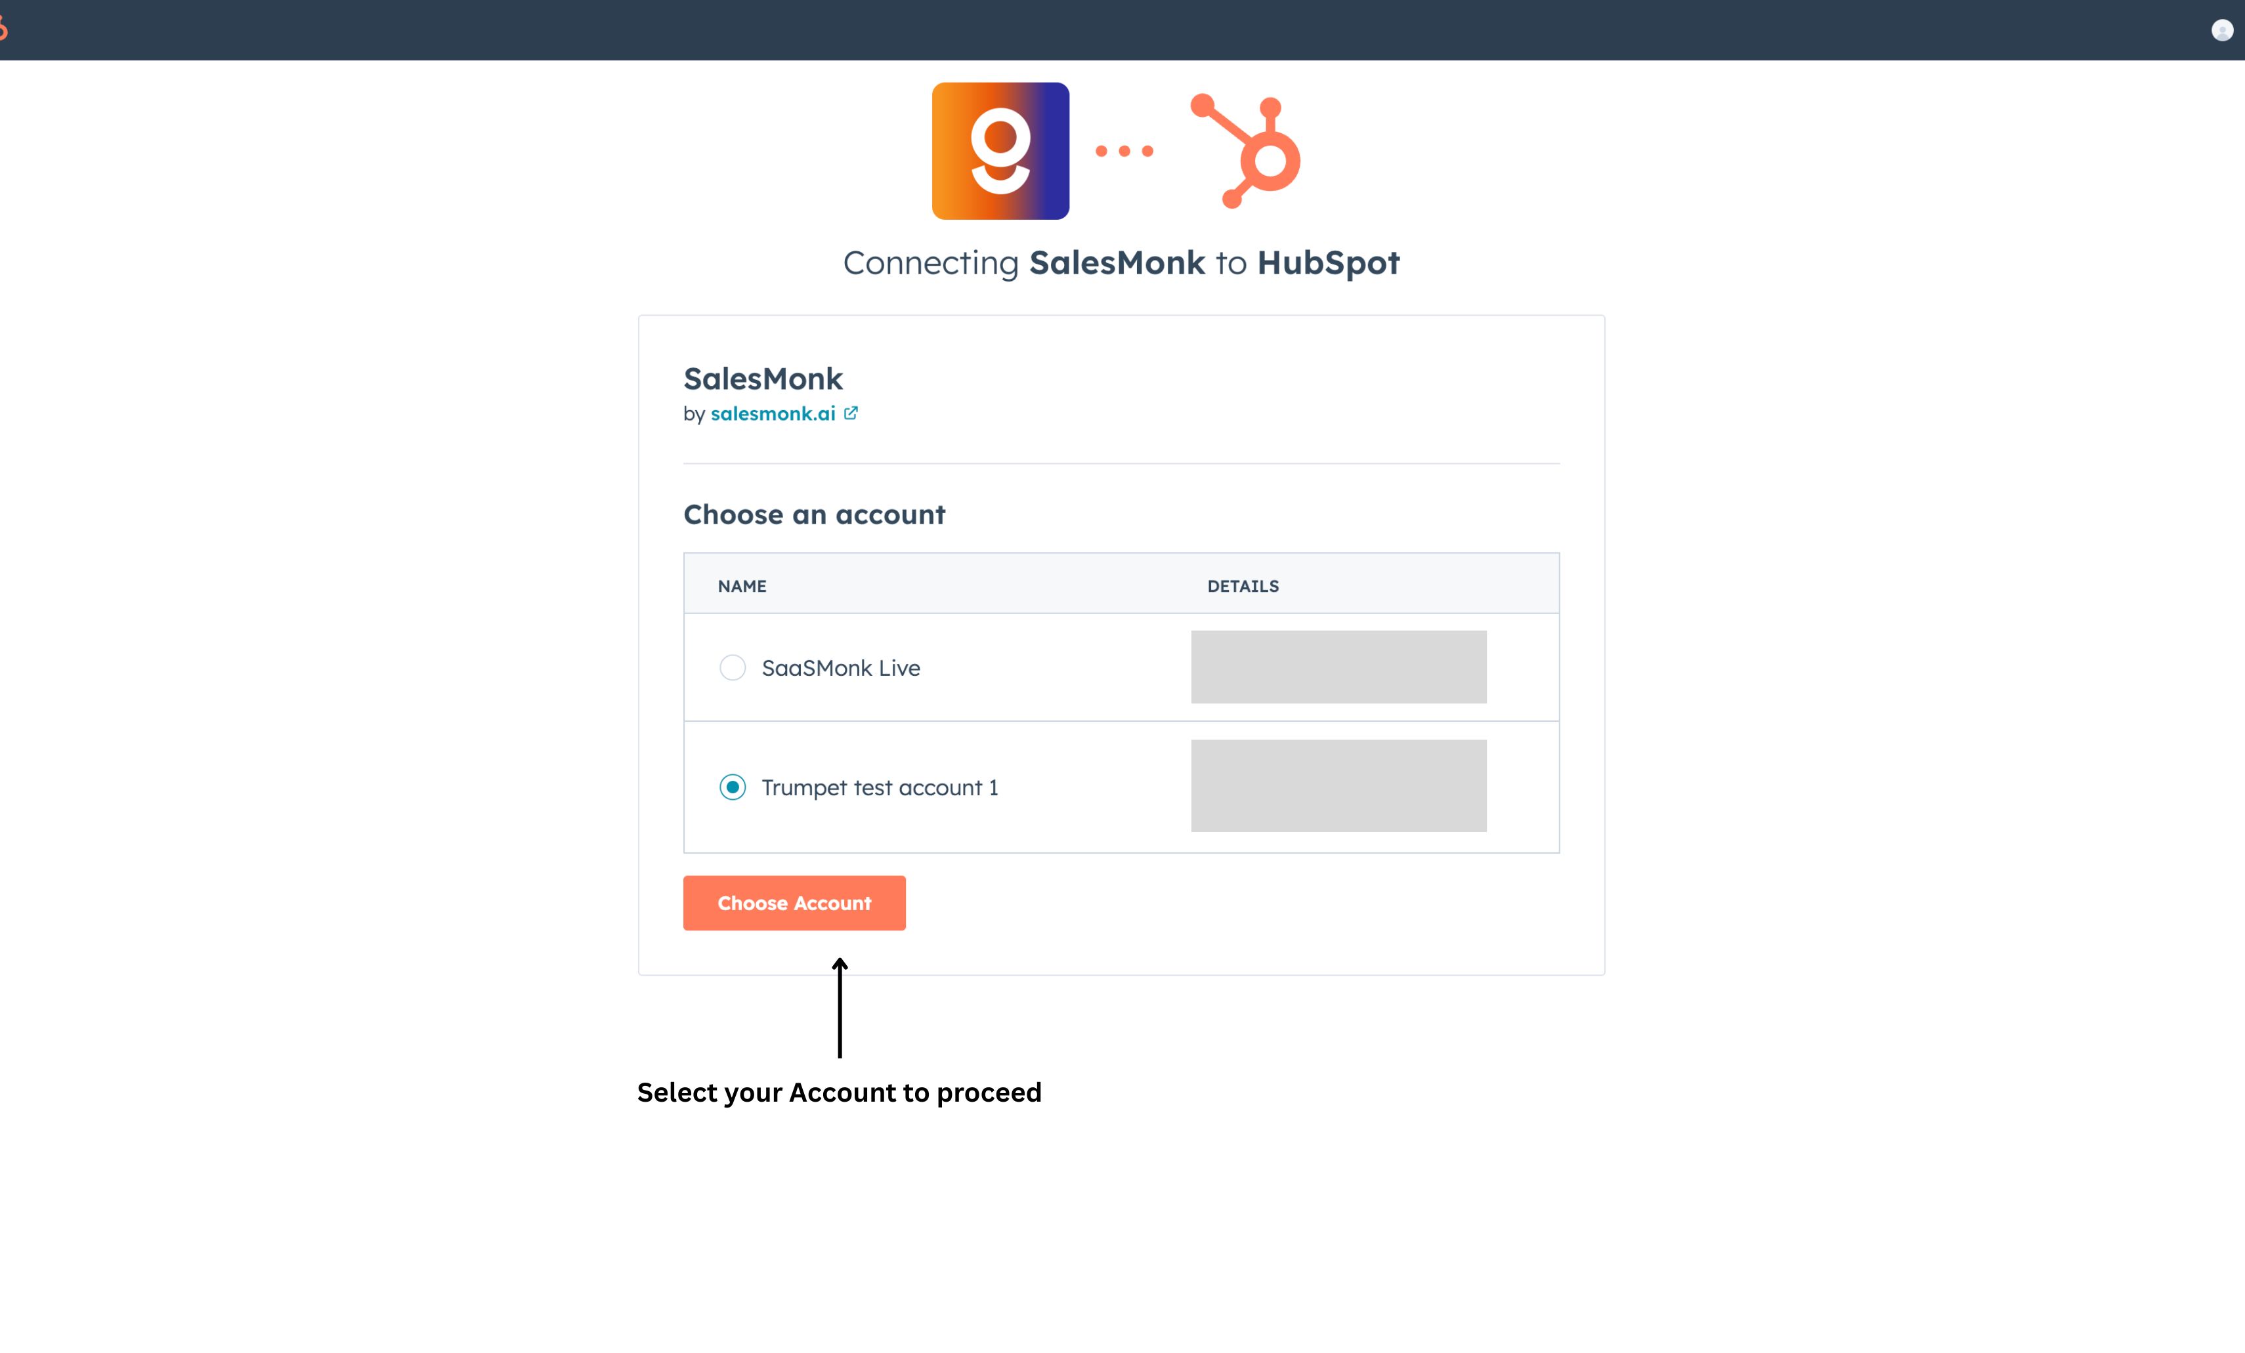
Task: Click the Connecting SalesMonk to HubSpot title
Action: [x=1121, y=263]
